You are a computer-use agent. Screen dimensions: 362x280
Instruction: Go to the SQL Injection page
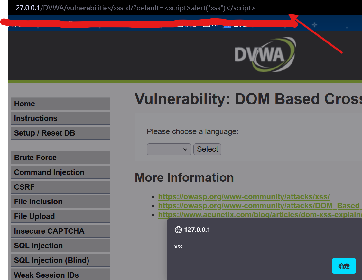(60, 246)
